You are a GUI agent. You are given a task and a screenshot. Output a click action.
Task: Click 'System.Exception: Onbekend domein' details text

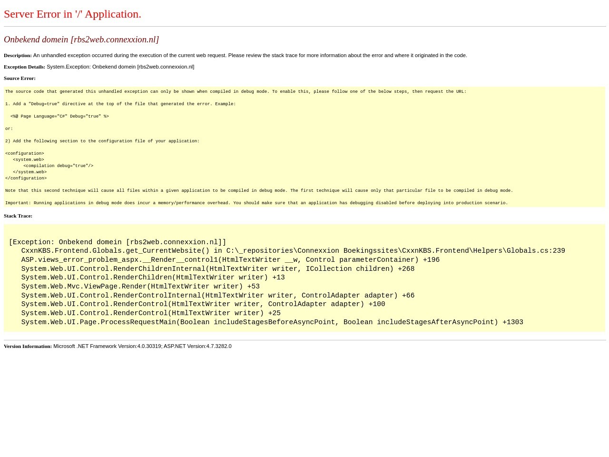coord(120,67)
